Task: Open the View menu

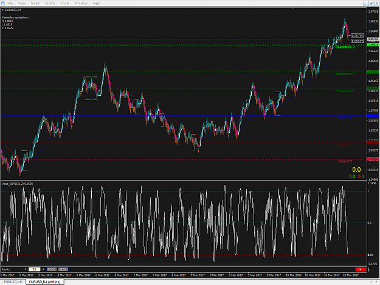Action: click(x=21, y=3)
